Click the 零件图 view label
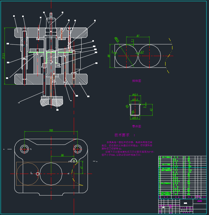209x215 pixels. [137, 126]
